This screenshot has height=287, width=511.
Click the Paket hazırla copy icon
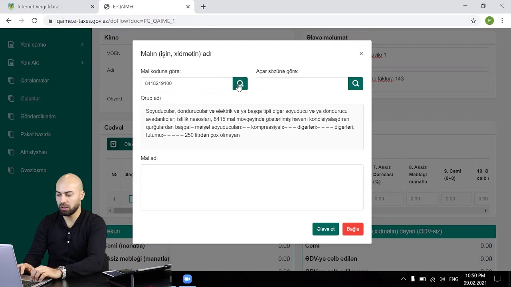point(11,134)
